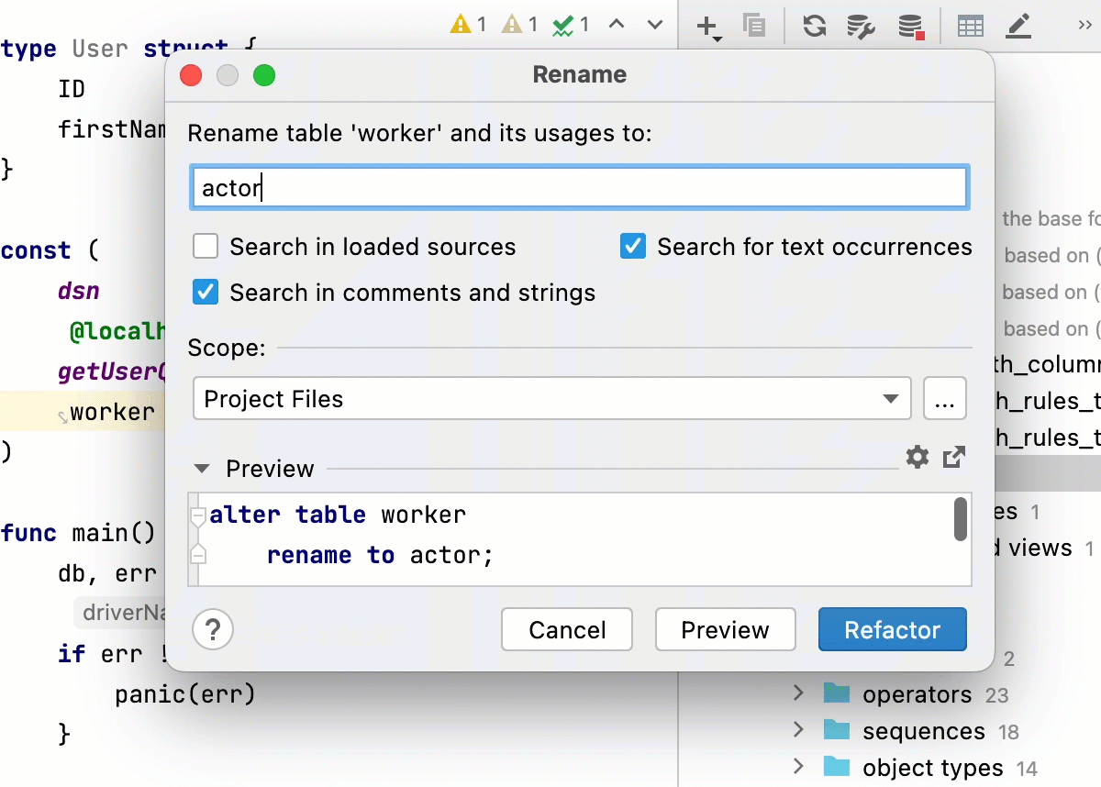Click the Refactor button
The image size is (1101, 787).
click(892, 629)
